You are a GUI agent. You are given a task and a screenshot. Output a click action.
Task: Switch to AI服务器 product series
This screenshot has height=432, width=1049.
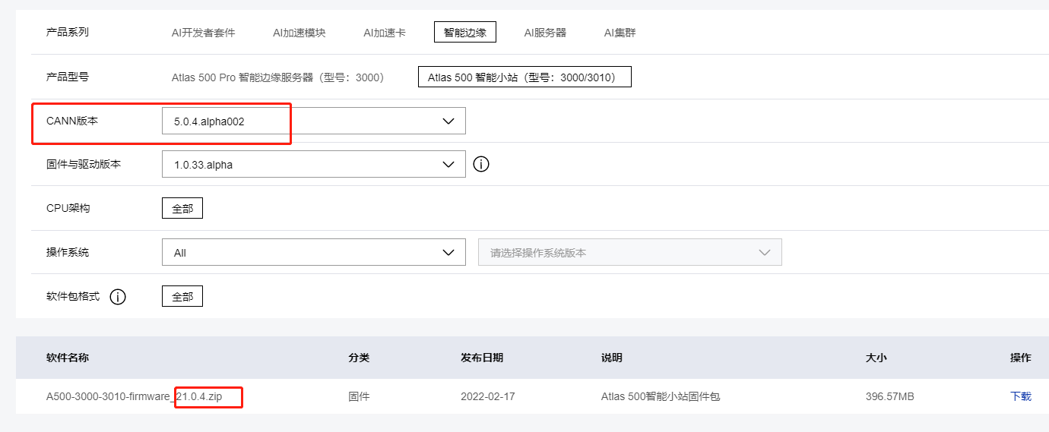click(x=545, y=33)
